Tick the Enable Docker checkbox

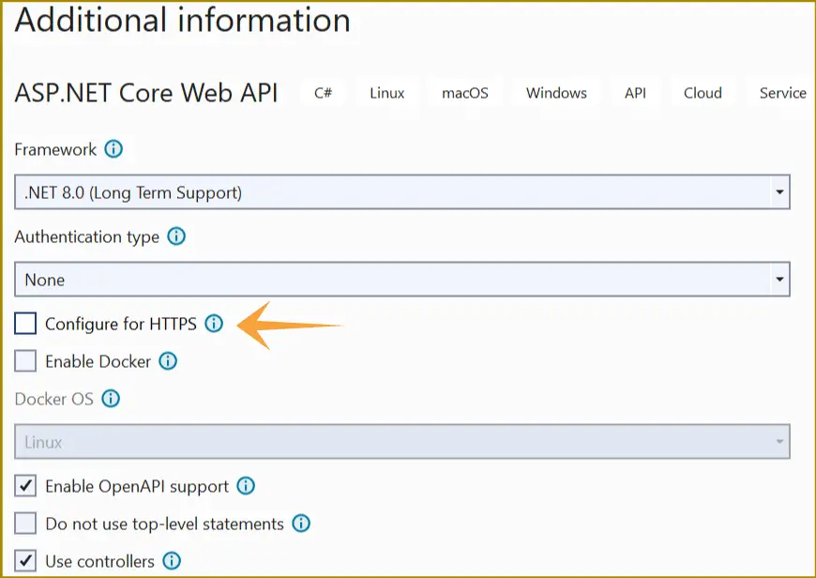25,361
